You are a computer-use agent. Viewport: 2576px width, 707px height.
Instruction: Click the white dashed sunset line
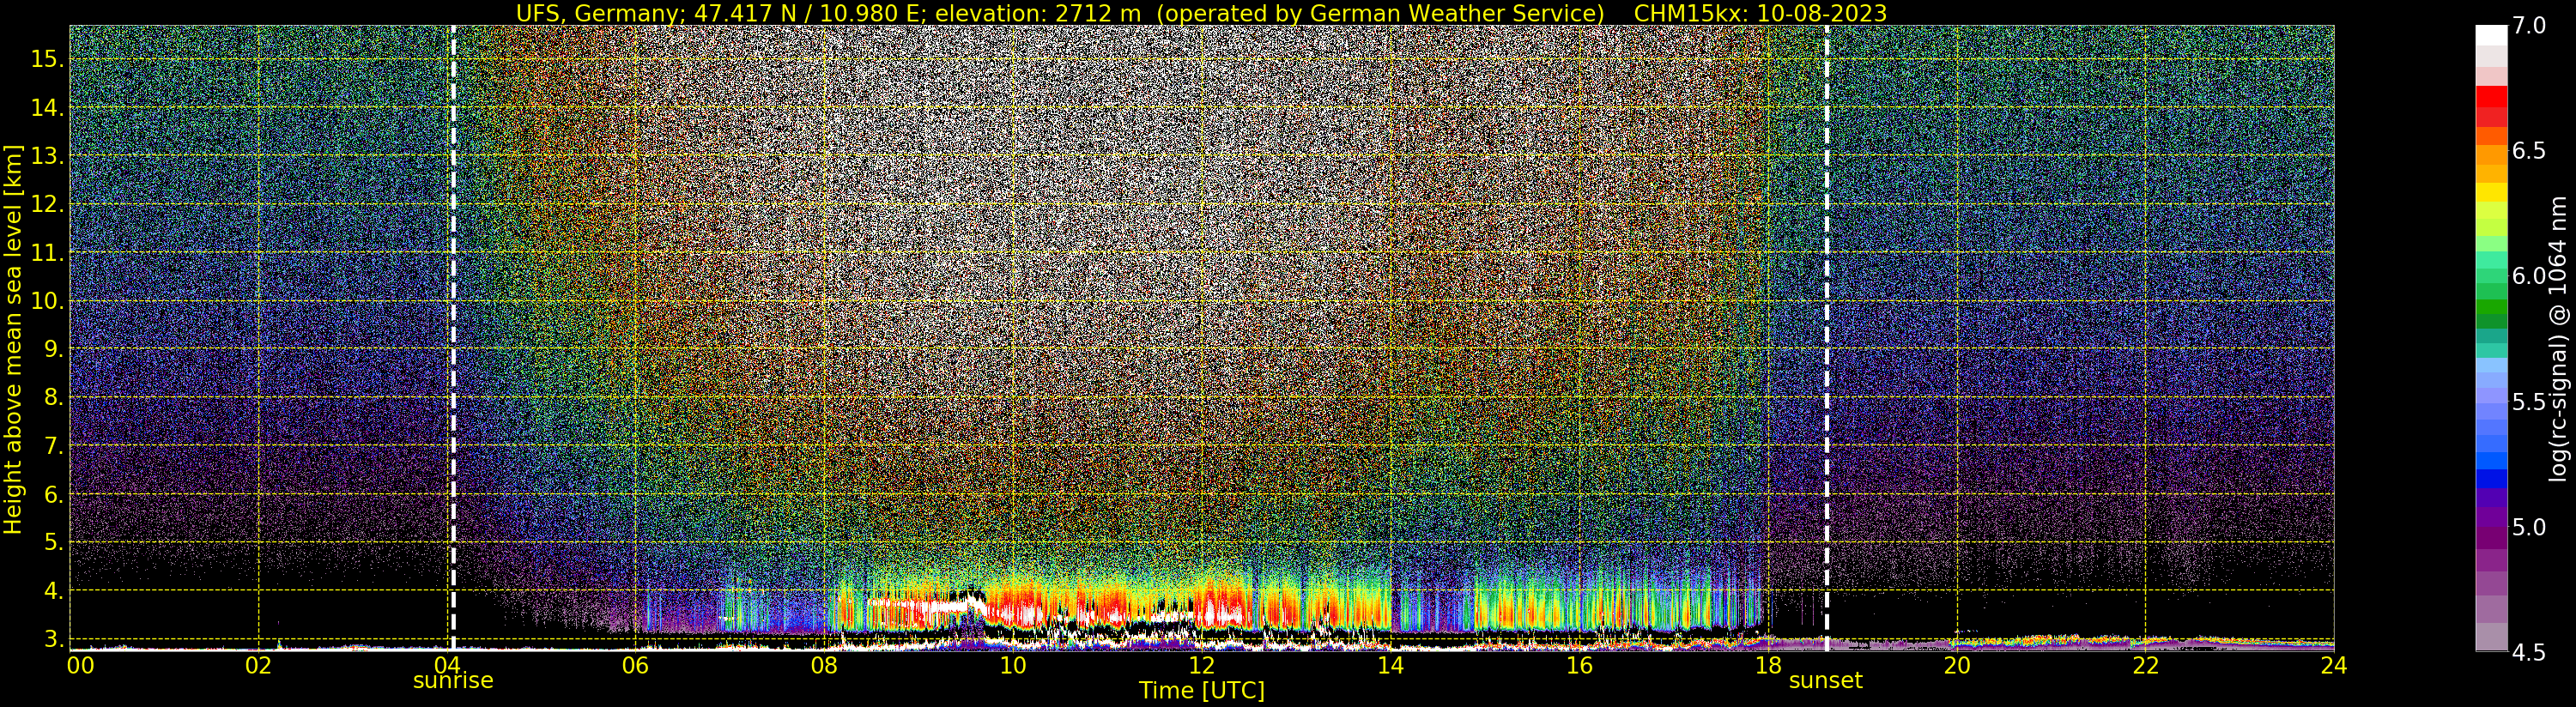coord(1827,338)
